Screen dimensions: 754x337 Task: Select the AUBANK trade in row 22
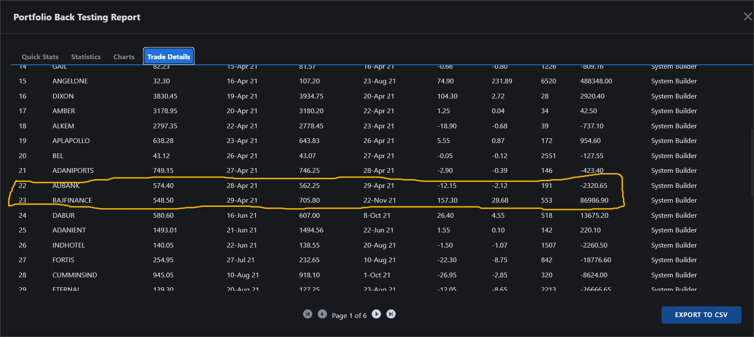(66, 186)
